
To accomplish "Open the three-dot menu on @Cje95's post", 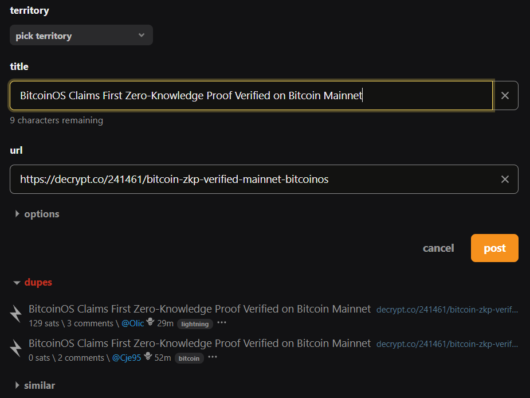I will click(x=213, y=357).
